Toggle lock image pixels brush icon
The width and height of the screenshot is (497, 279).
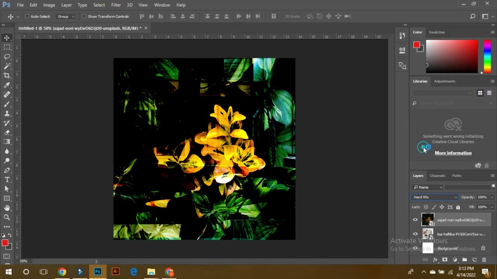(x=434, y=207)
